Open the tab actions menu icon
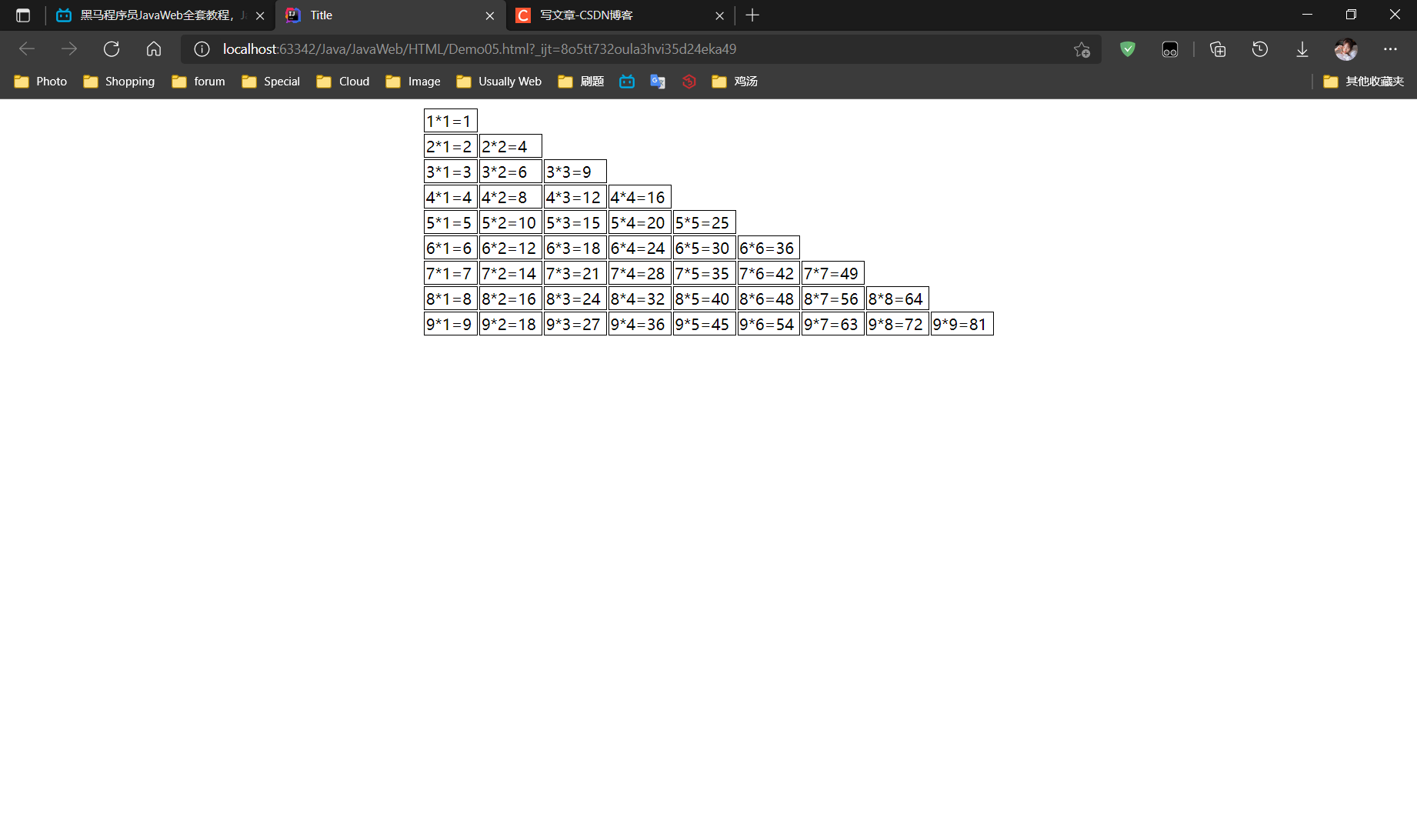 [23, 15]
